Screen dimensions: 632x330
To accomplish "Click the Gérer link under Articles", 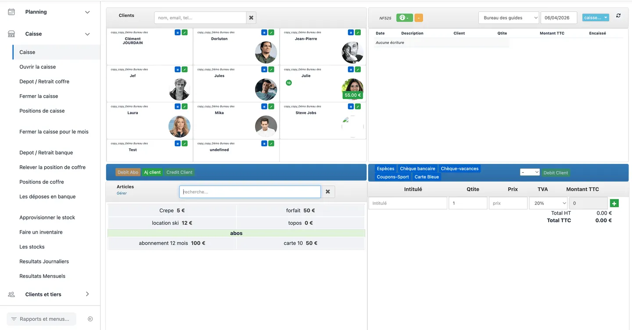I will pyautogui.click(x=122, y=193).
